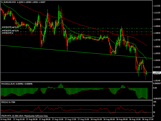Viewport: 161px width, 121px height.
Task: Click the 1.10535 price scale label
Action: pos(157,53)
